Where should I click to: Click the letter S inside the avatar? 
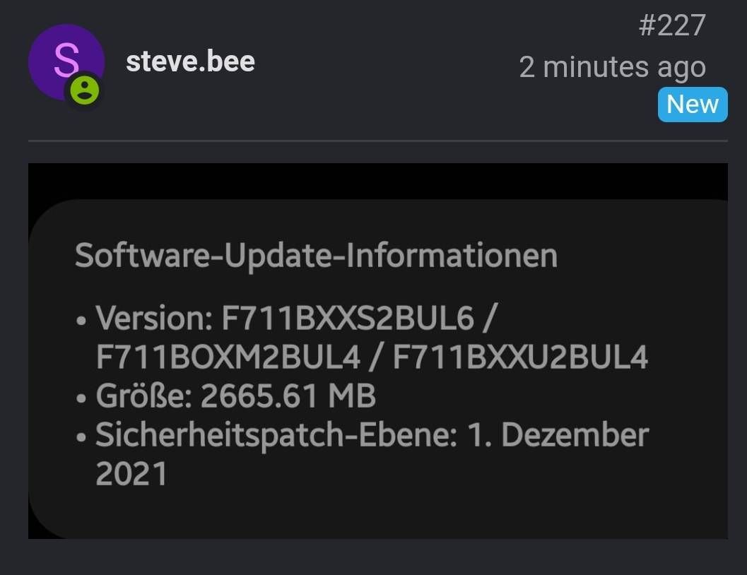pyautogui.click(x=66, y=59)
